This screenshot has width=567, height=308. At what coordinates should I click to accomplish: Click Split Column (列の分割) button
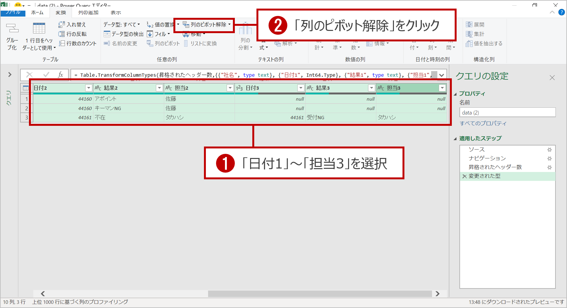point(245,37)
